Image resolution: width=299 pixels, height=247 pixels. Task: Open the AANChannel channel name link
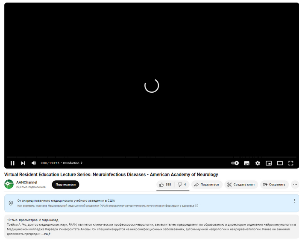(x=26, y=182)
